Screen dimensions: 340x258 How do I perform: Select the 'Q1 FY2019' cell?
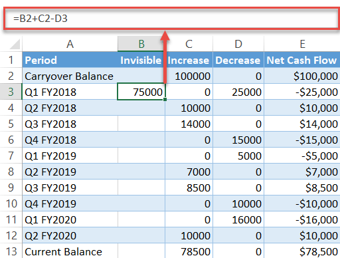pyautogui.click(x=70, y=156)
